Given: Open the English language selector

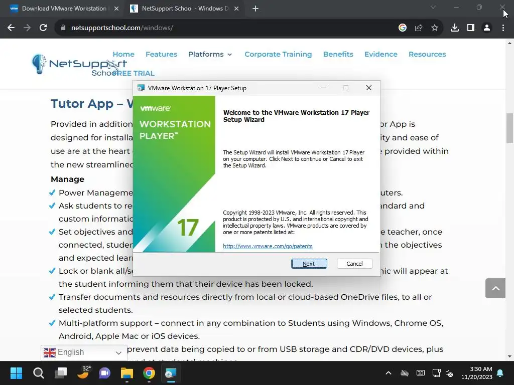Looking at the screenshot, I should click(84, 352).
